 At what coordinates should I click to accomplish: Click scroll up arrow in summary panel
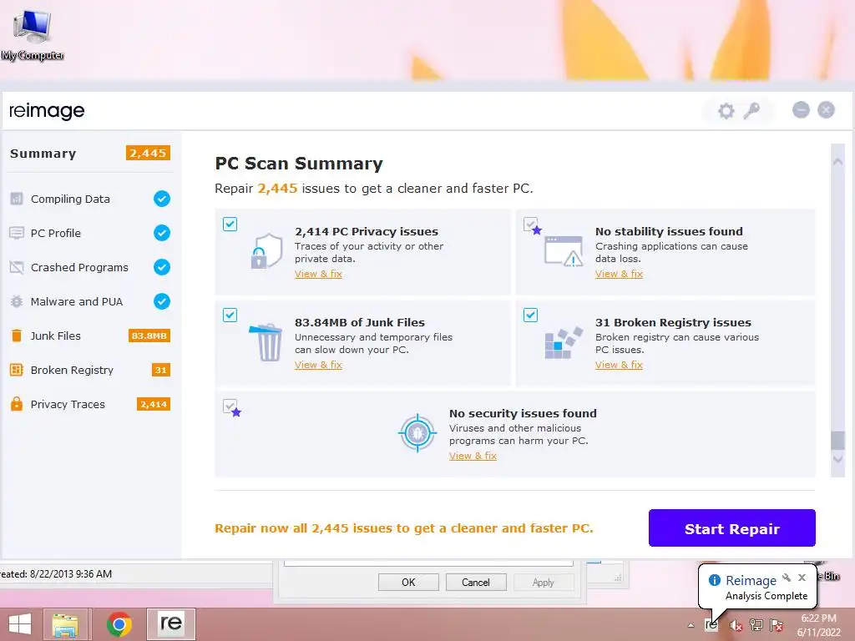pos(837,161)
